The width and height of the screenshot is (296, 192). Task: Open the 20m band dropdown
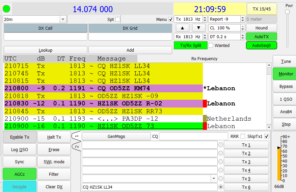63,19
